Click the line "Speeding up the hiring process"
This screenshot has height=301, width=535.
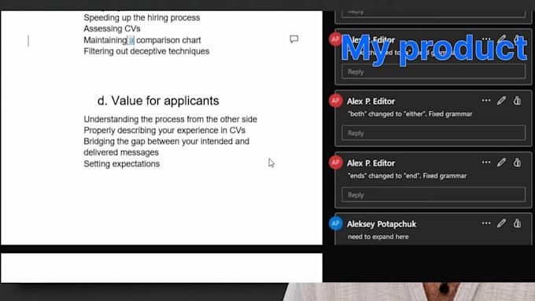[142, 17]
